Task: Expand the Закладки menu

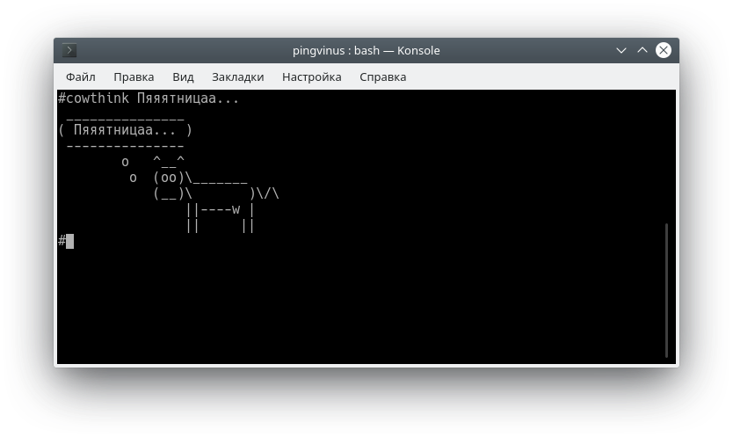Action: tap(237, 77)
